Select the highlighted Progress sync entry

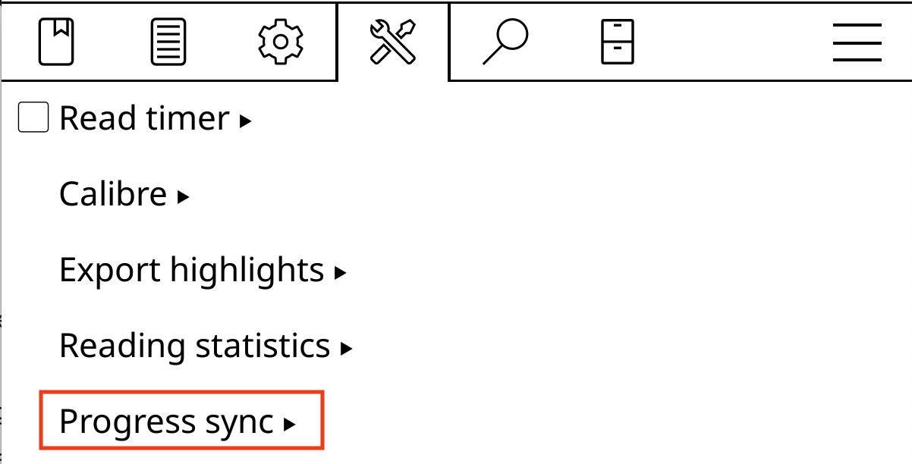click(x=167, y=421)
